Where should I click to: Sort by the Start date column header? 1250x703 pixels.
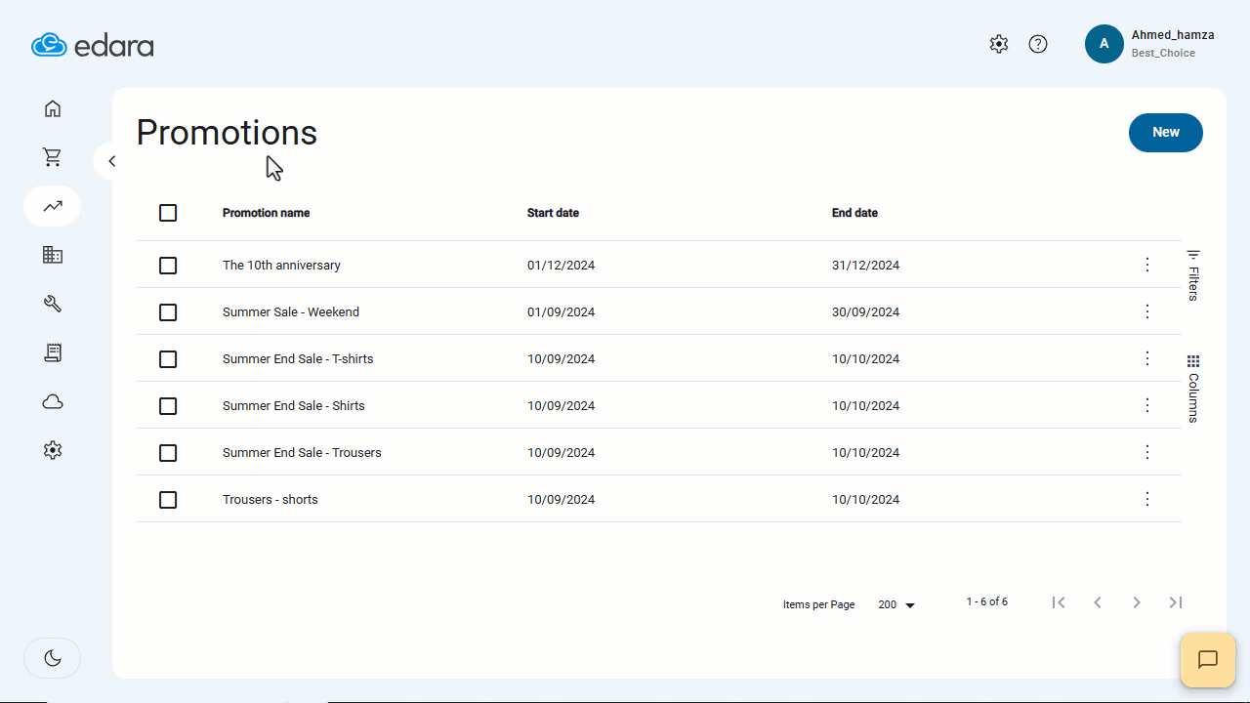tap(553, 213)
